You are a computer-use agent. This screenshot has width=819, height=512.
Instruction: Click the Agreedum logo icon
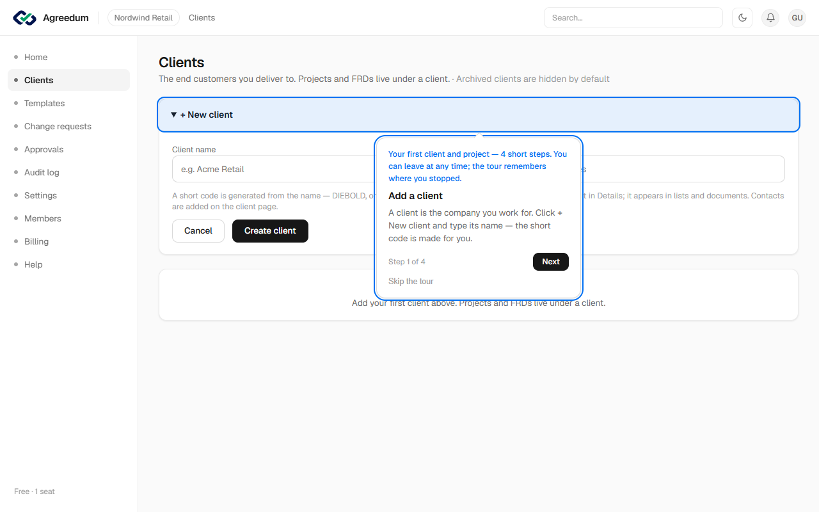click(x=25, y=18)
